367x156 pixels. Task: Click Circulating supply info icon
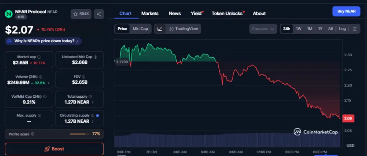pyautogui.click(x=93, y=116)
